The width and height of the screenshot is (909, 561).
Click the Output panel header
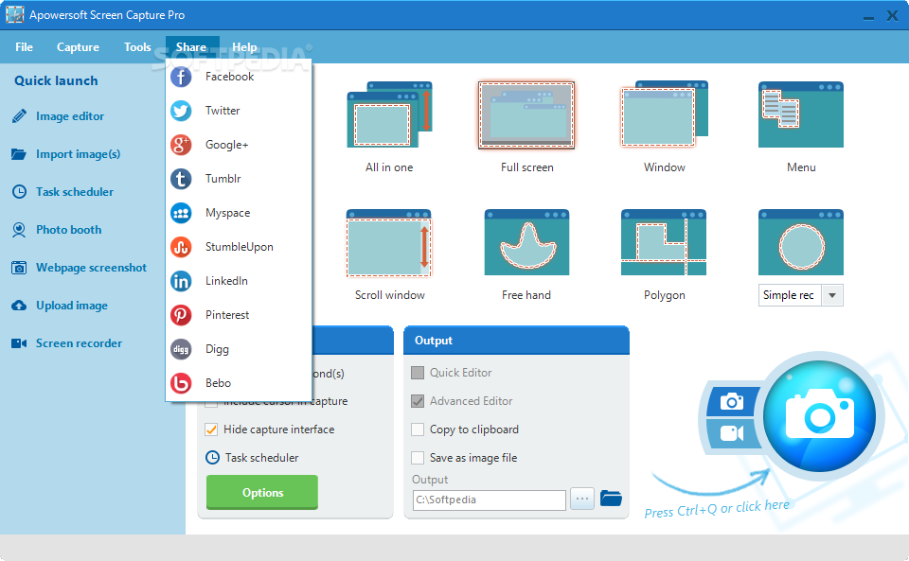pos(517,341)
